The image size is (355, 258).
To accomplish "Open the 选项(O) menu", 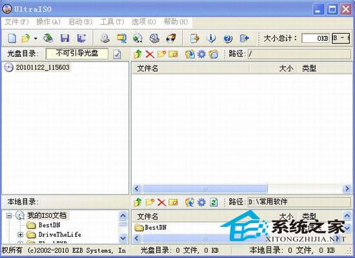I will (144, 22).
